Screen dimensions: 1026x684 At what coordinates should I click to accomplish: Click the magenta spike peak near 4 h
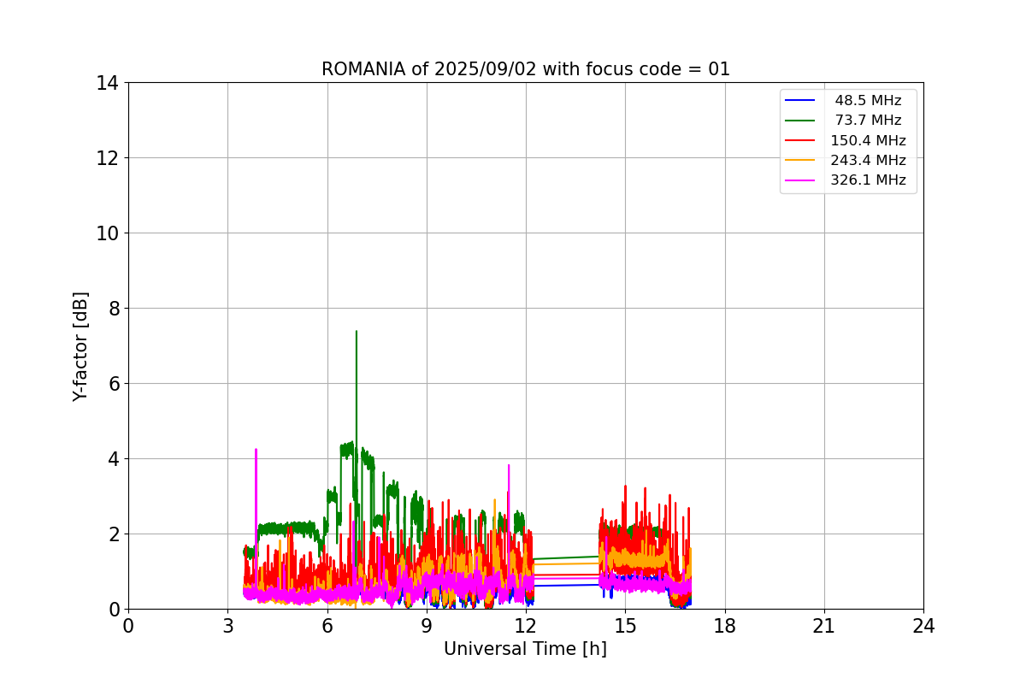point(256,450)
